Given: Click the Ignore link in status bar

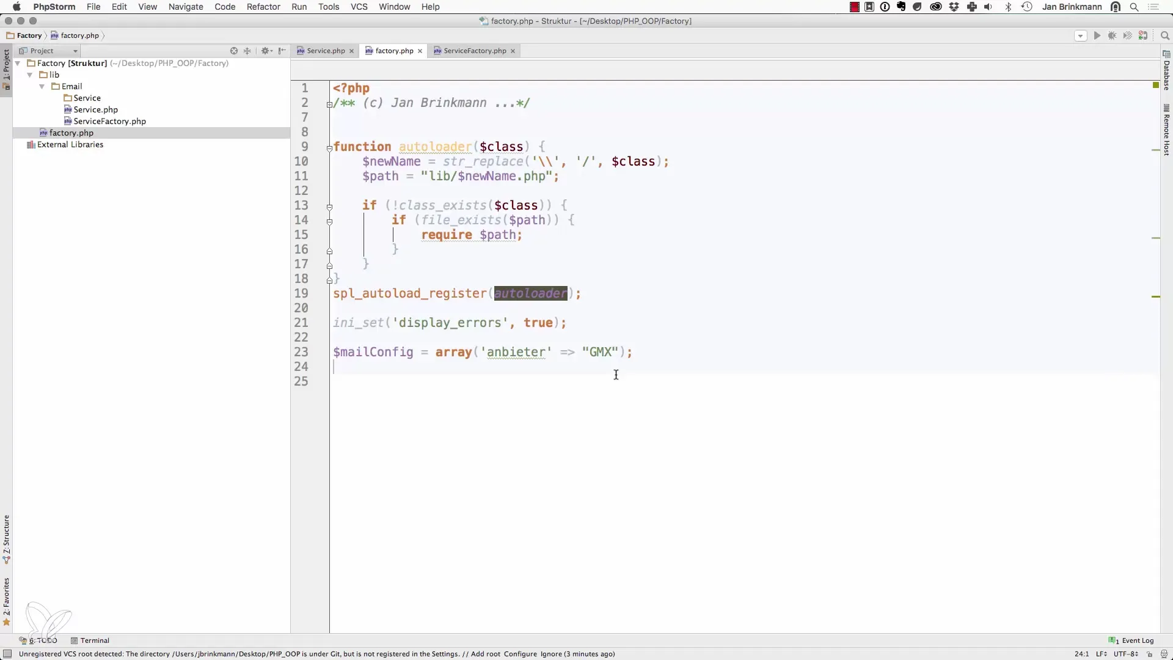Looking at the screenshot, I should coord(551,654).
